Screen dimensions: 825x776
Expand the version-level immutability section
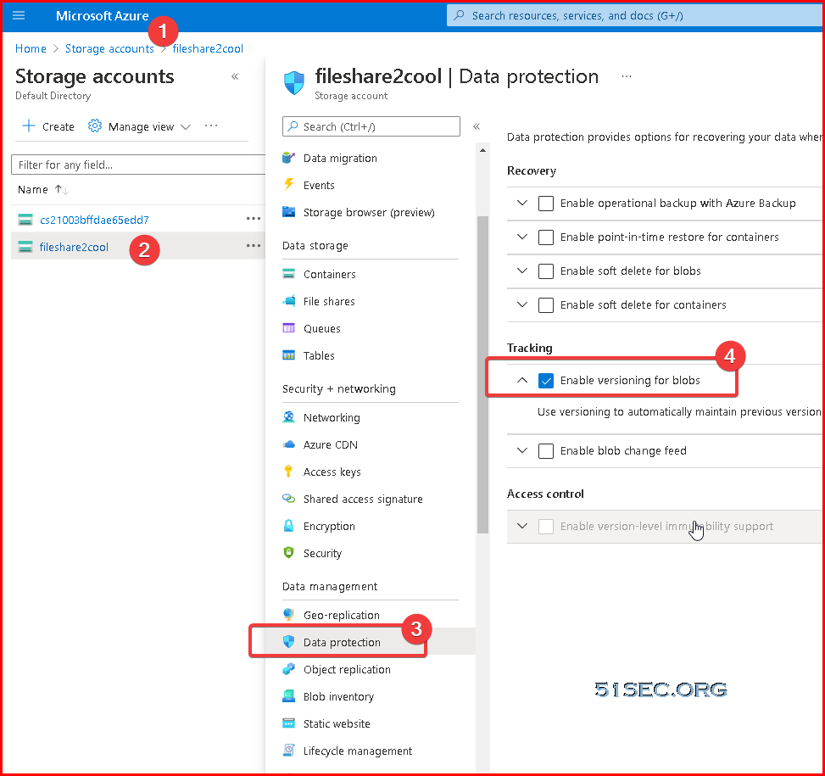click(522, 526)
